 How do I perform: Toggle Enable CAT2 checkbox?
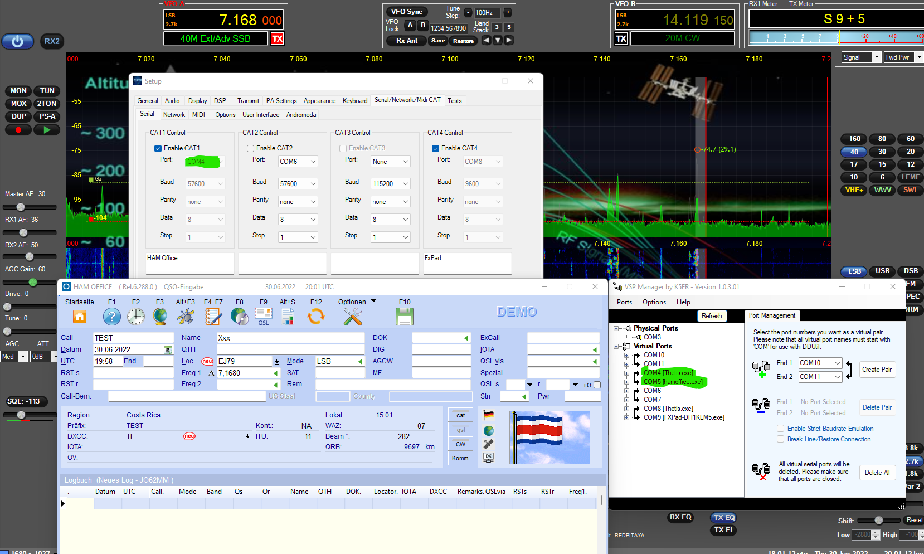click(x=250, y=148)
